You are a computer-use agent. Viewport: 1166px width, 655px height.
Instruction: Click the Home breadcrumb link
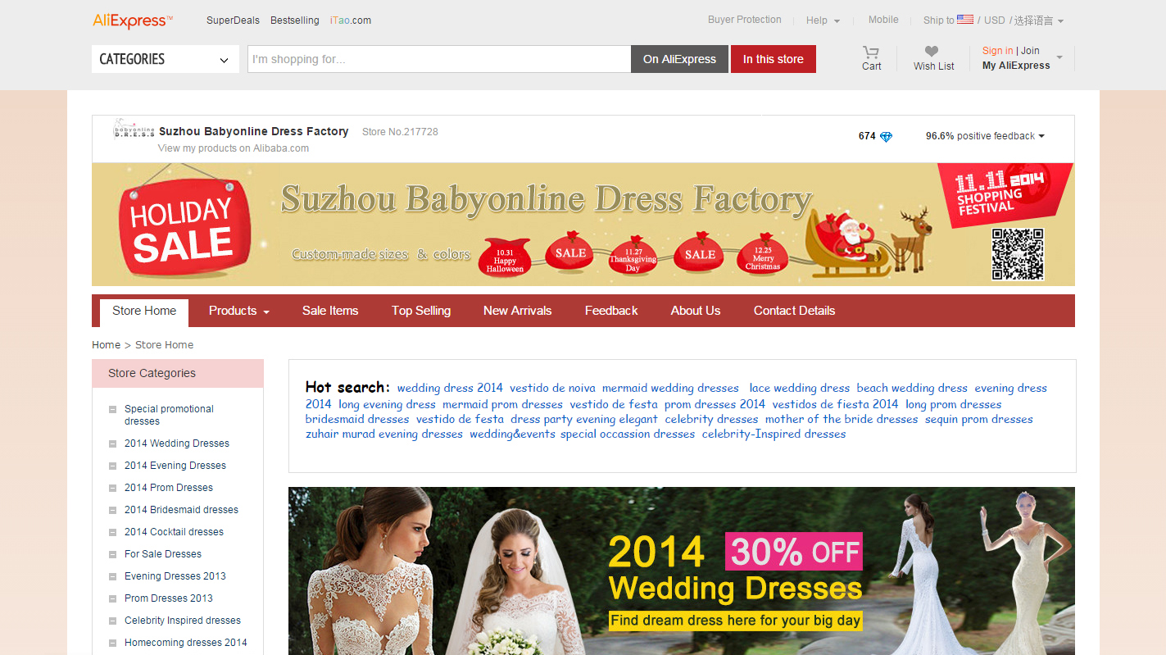pos(106,345)
